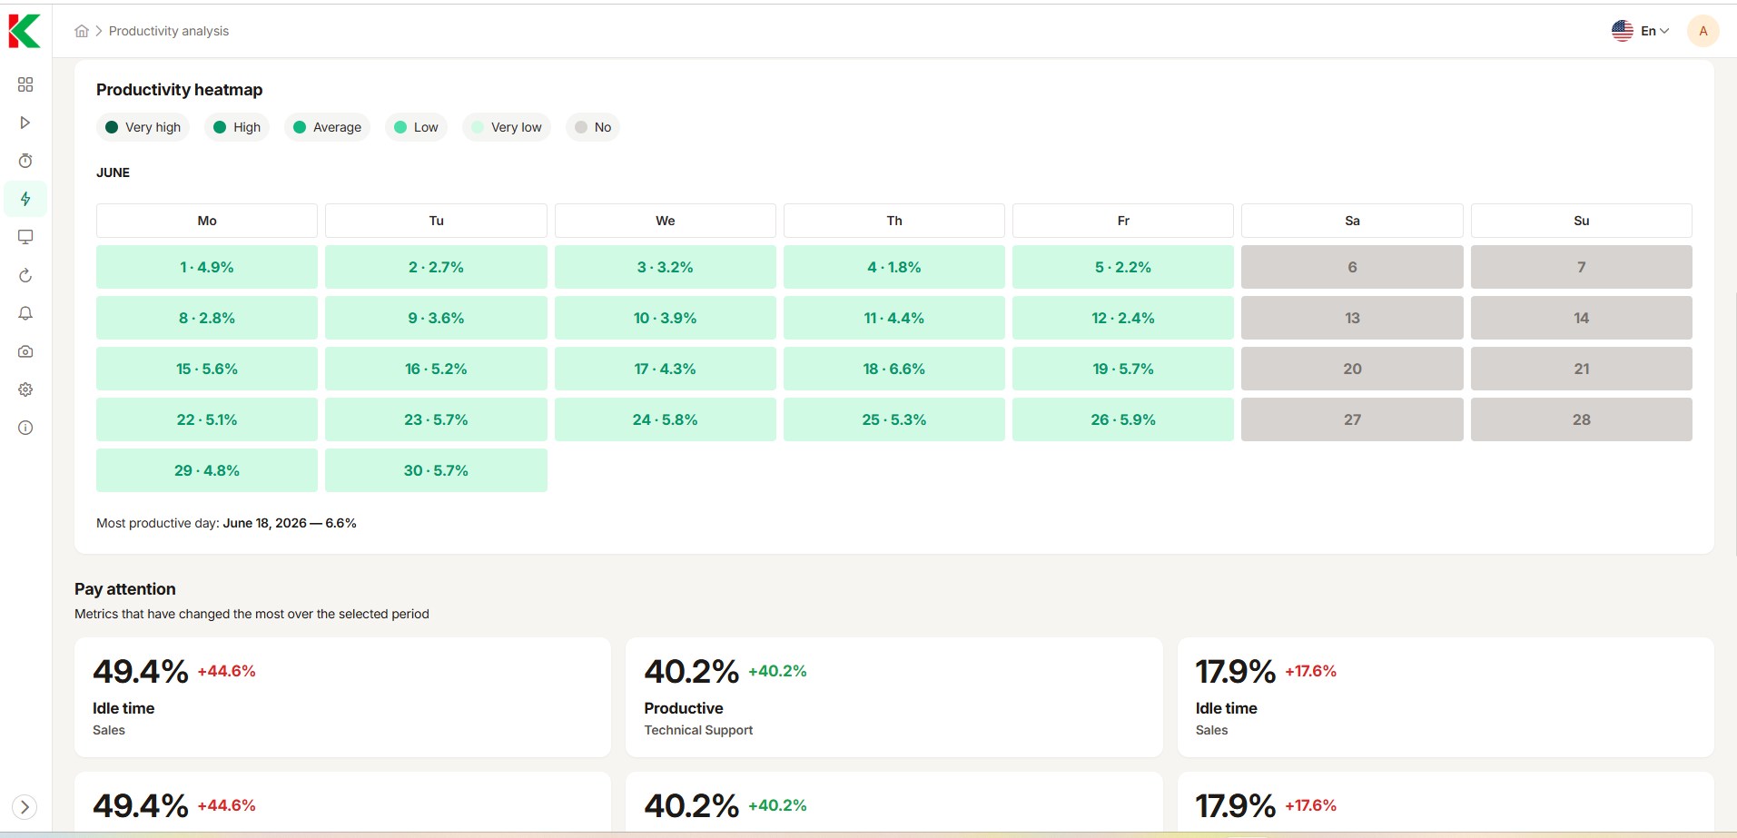
Task: Select heatmap cell 19 · 5.7%
Action: tap(1123, 369)
